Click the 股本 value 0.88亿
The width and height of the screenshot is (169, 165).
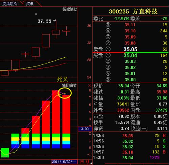tap(161, 116)
